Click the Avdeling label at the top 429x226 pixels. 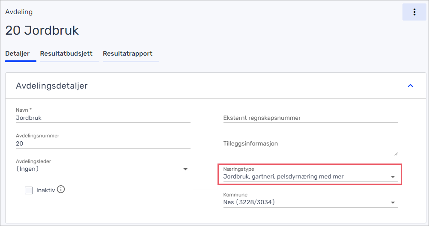[19, 12]
